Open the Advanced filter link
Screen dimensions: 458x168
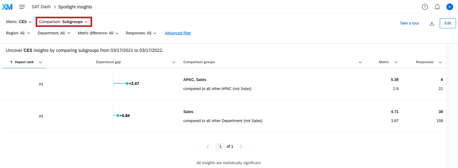tap(178, 33)
